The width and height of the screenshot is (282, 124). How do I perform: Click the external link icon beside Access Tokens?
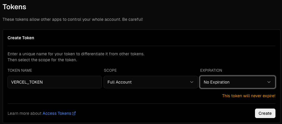(x=74, y=113)
